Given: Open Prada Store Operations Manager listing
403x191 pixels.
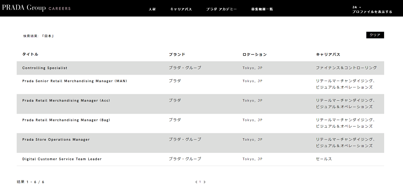Looking at the screenshot, I should [x=56, y=139].
